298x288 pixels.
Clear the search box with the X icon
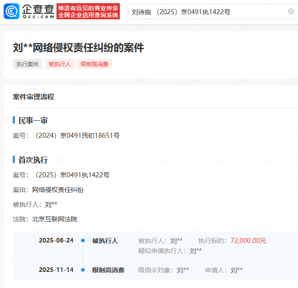[x=291, y=11]
